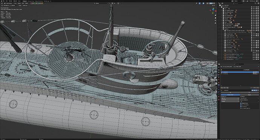260x140 pixels.
Task: Open the View Layer properties tab icon
Action: pyautogui.click(x=219, y=75)
